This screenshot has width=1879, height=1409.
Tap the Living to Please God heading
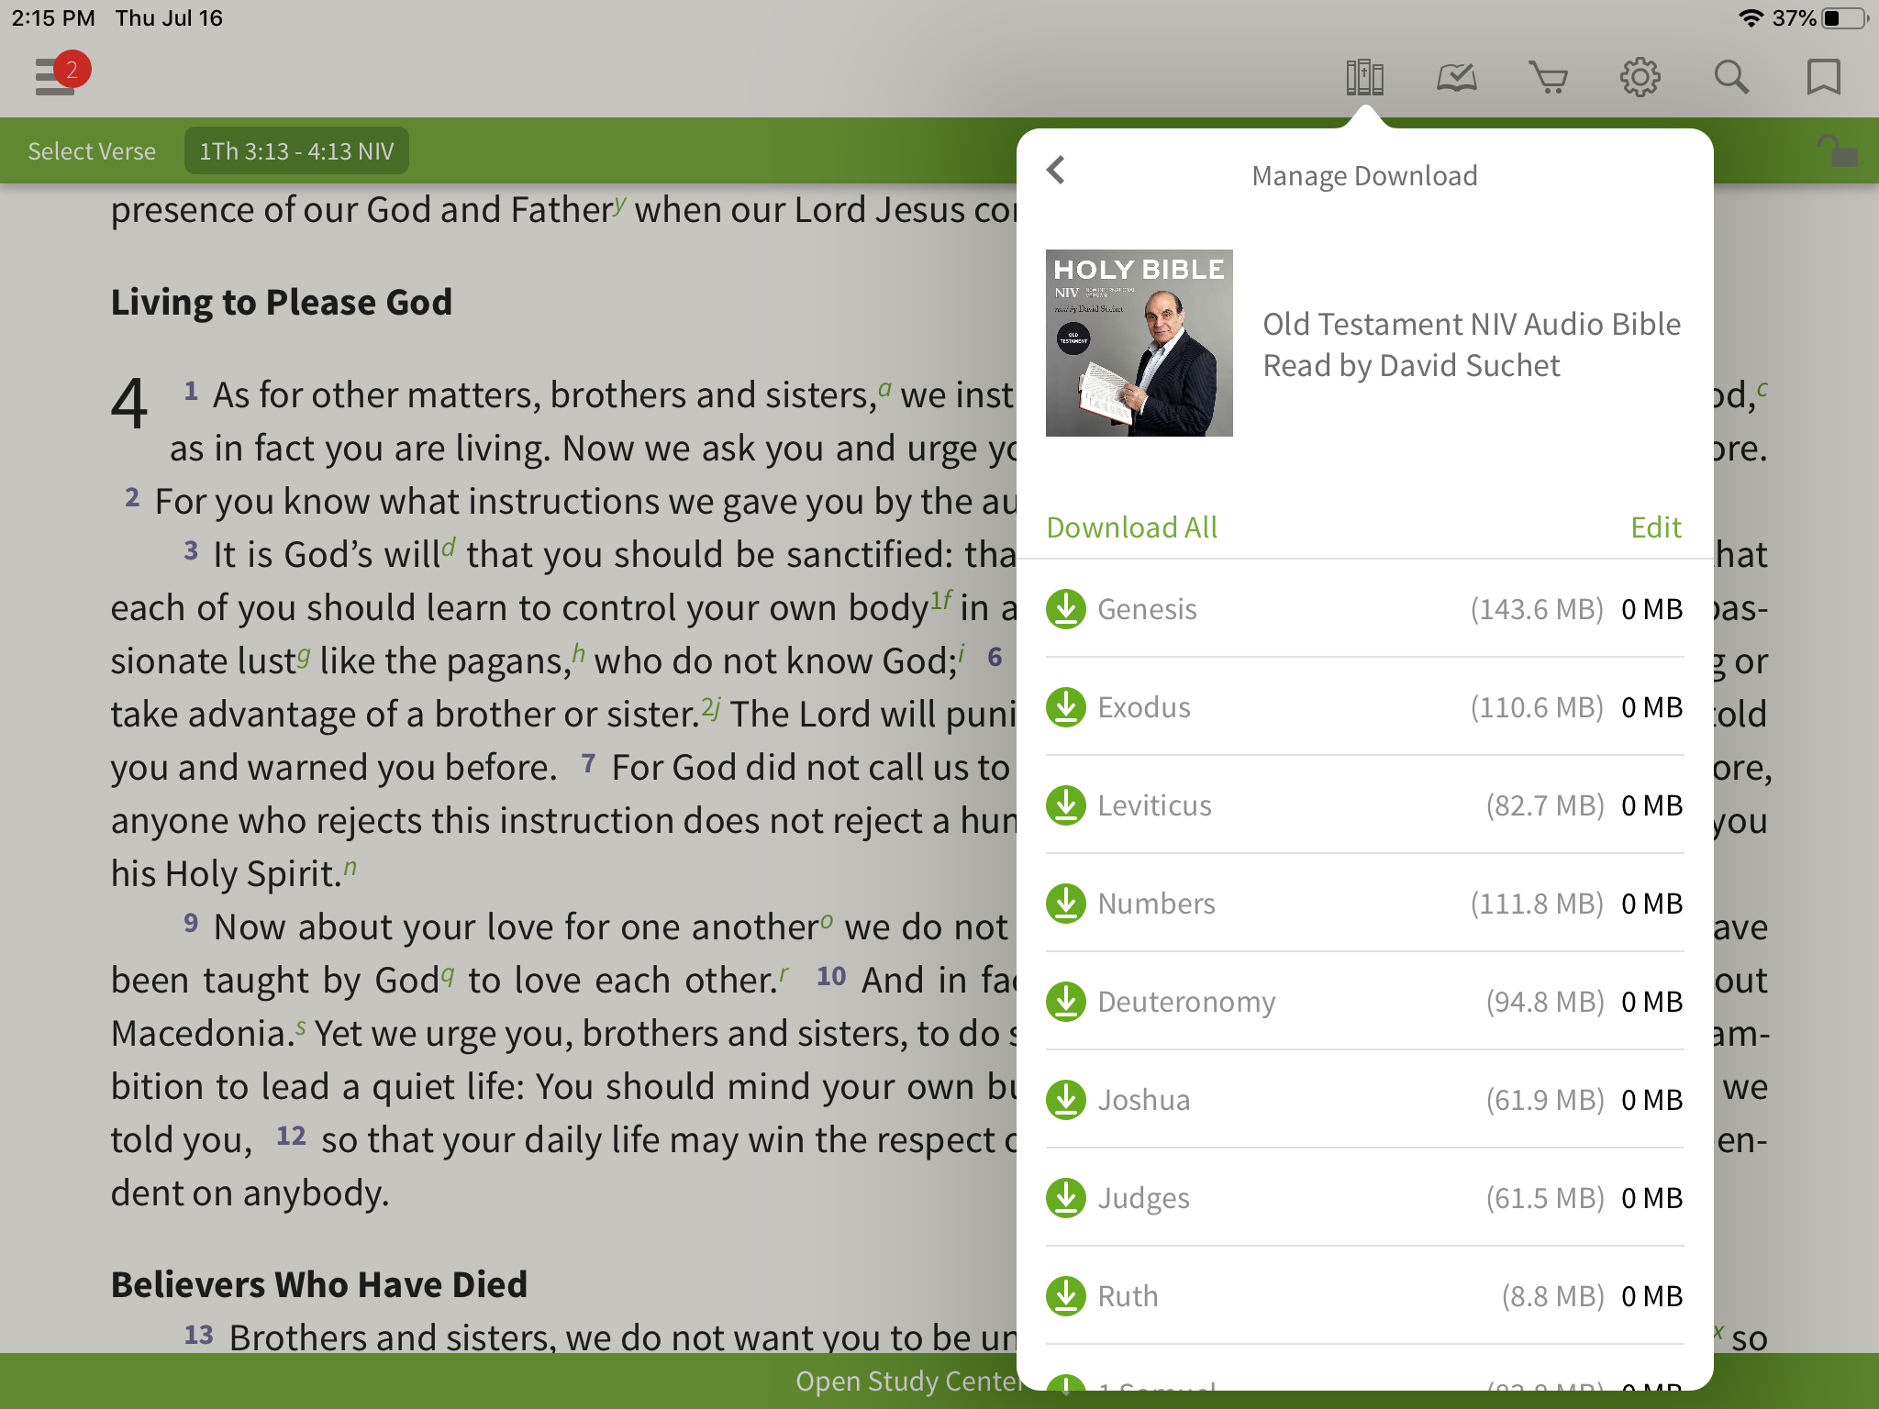pos(282,302)
